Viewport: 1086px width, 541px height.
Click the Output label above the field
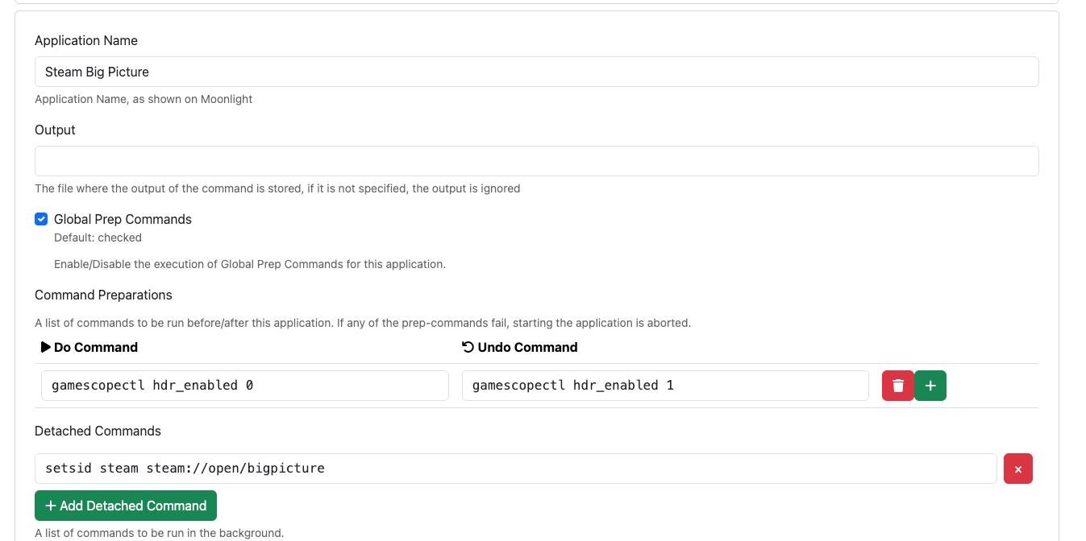click(55, 130)
